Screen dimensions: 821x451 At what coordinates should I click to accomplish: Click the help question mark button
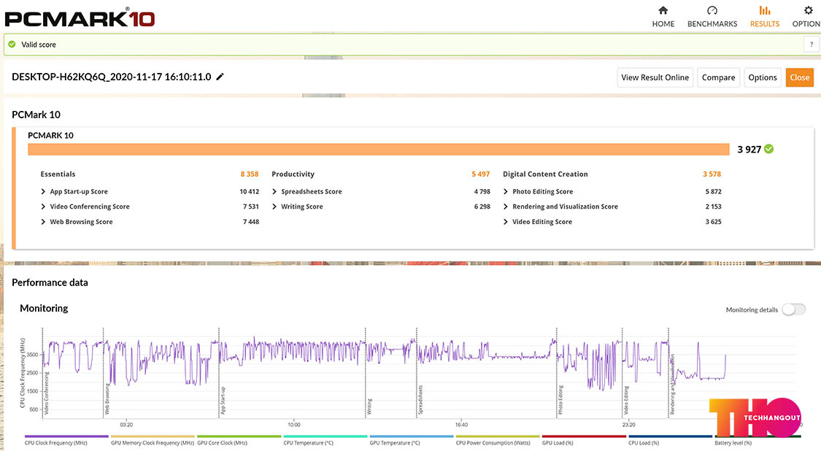click(x=811, y=45)
